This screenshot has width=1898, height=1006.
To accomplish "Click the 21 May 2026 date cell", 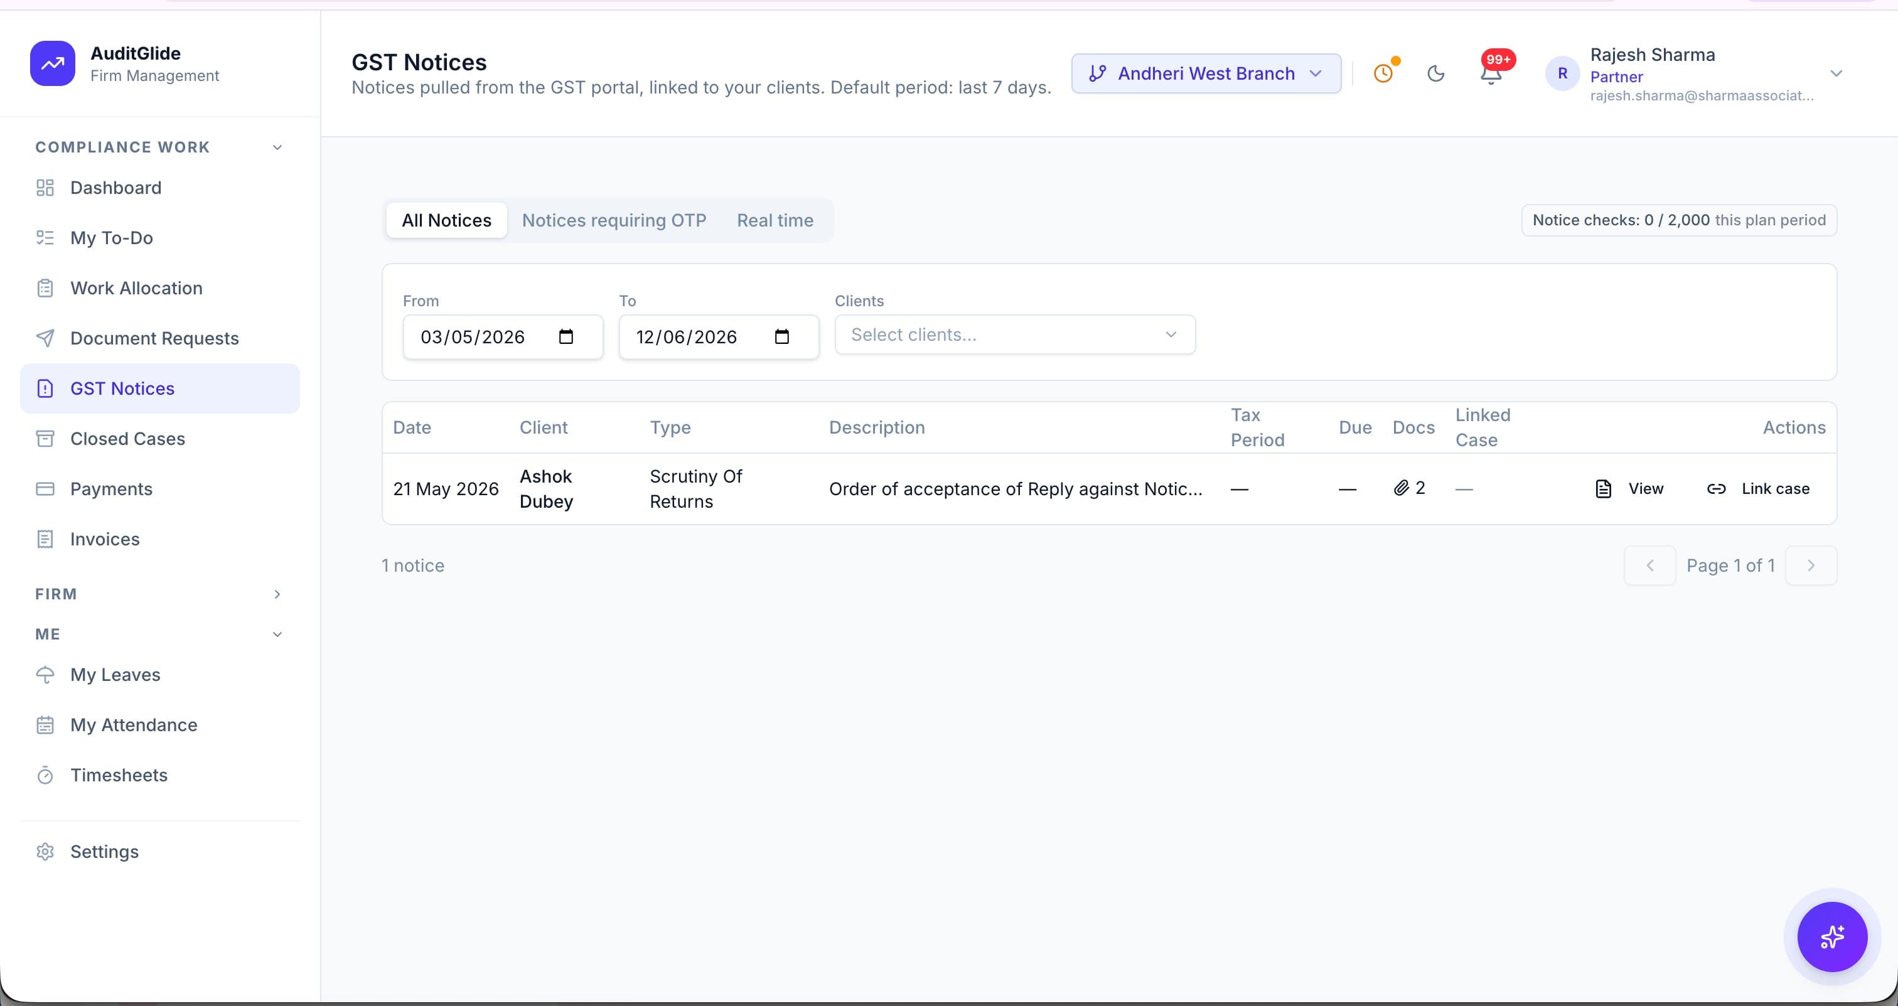I will (446, 488).
